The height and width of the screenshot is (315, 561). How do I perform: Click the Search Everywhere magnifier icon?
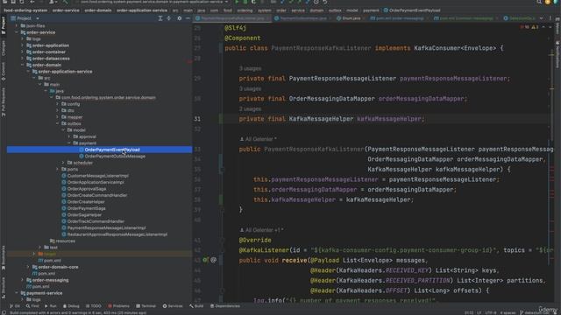coord(539,2)
